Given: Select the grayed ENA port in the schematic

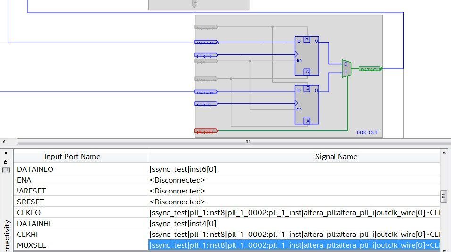Looking at the screenshot, I should coord(207,61).
